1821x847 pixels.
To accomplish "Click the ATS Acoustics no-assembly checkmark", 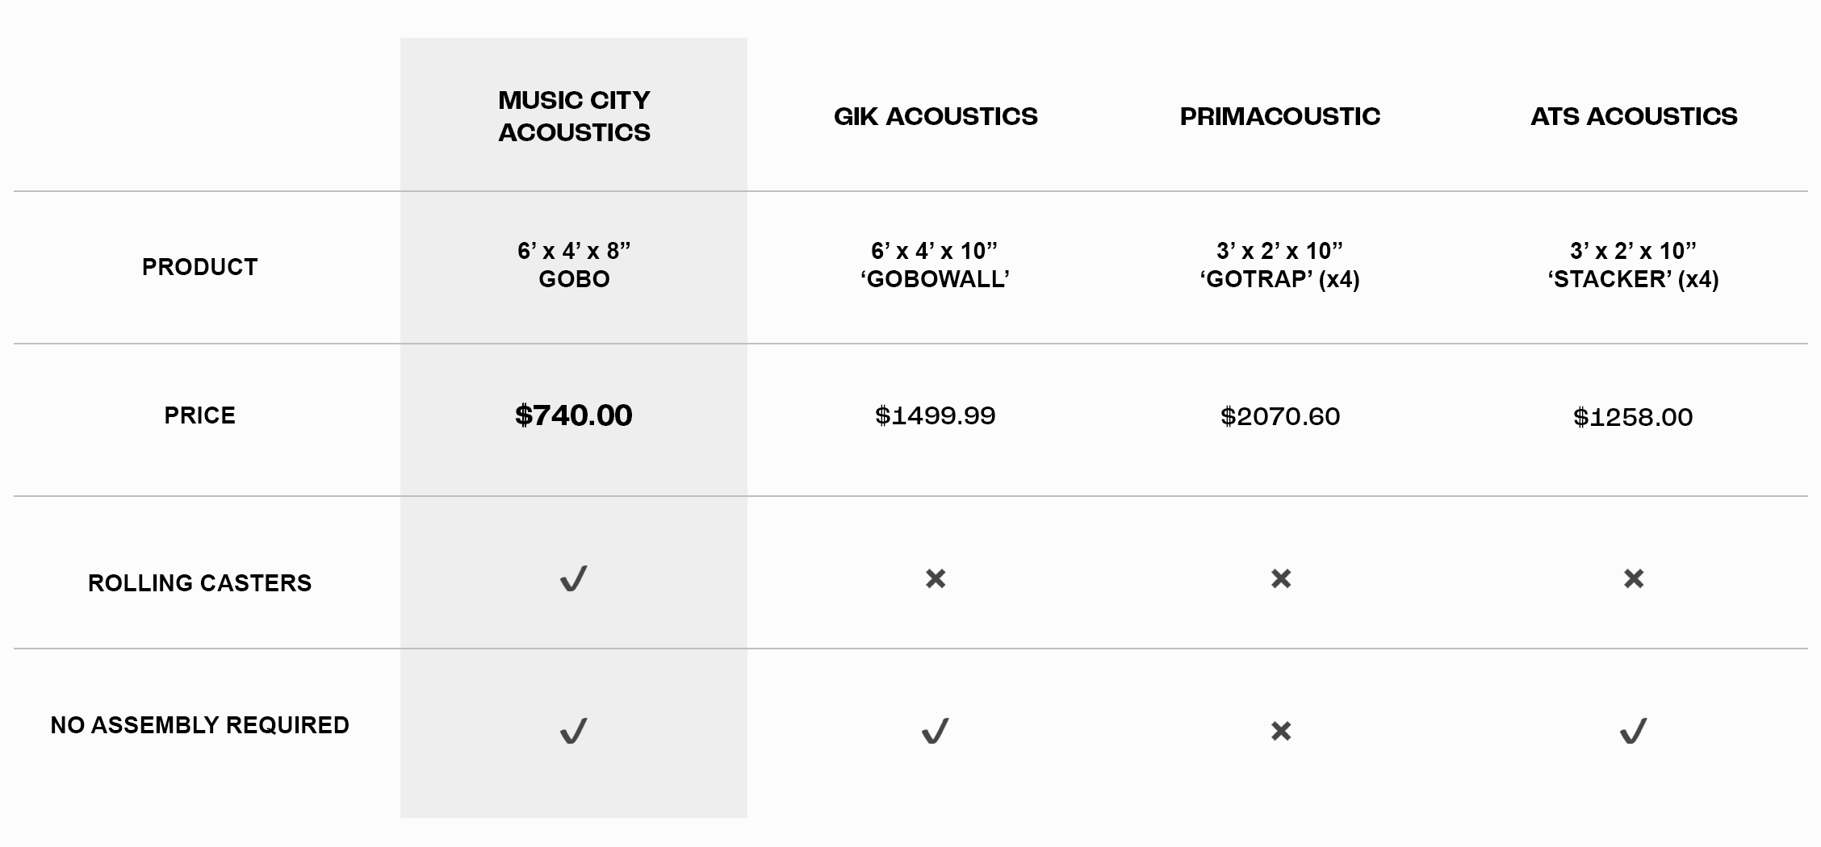I will click(1634, 731).
